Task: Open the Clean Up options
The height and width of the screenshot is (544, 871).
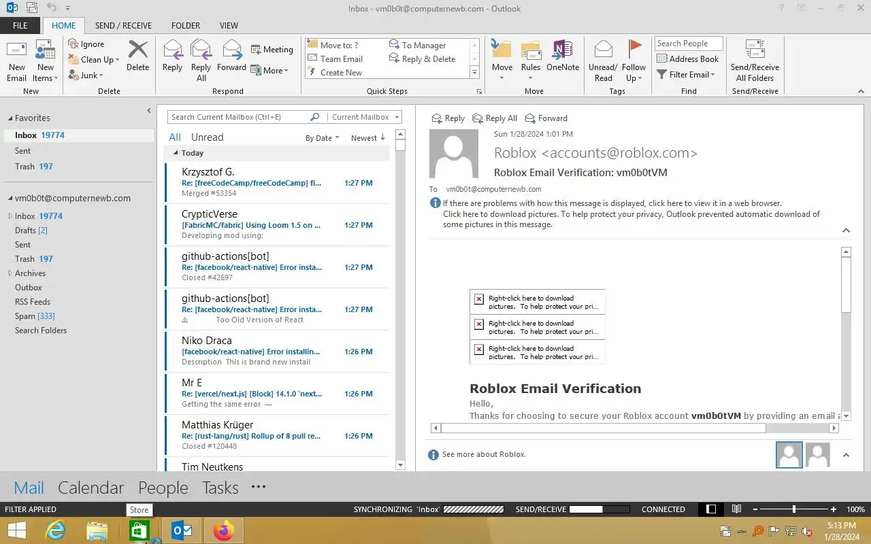Action: [94, 60]
